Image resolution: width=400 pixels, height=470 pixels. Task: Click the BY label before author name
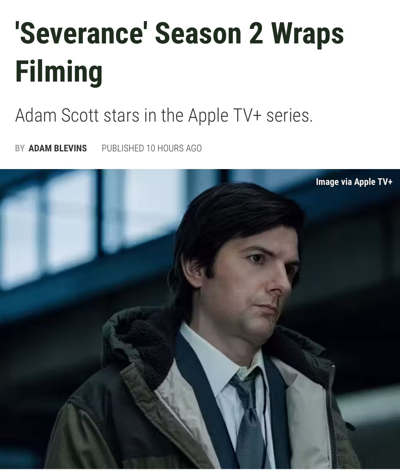(20, 148)
